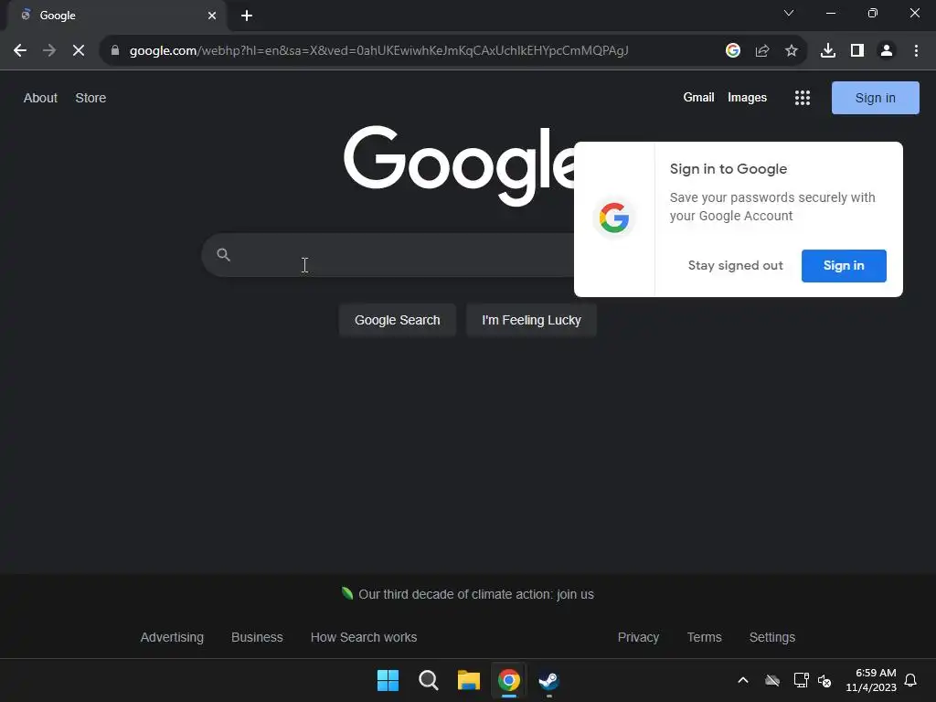Click the forward navigation arrow
Image resolution: width=936 pixels, height=702 pixels.
(49, 51)
